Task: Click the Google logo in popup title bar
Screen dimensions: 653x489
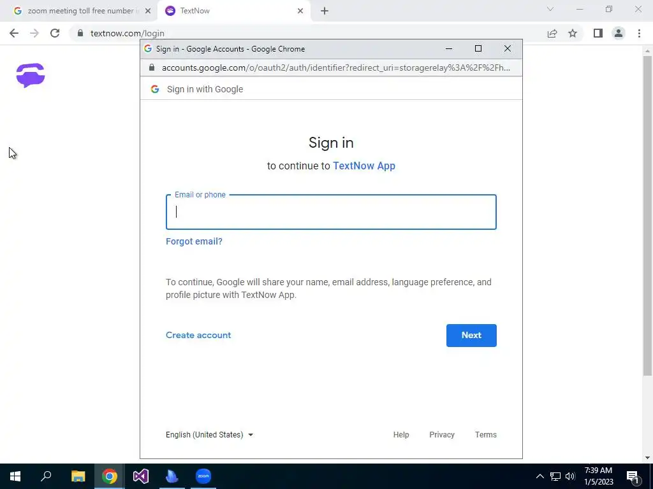Action: (148, 48)
